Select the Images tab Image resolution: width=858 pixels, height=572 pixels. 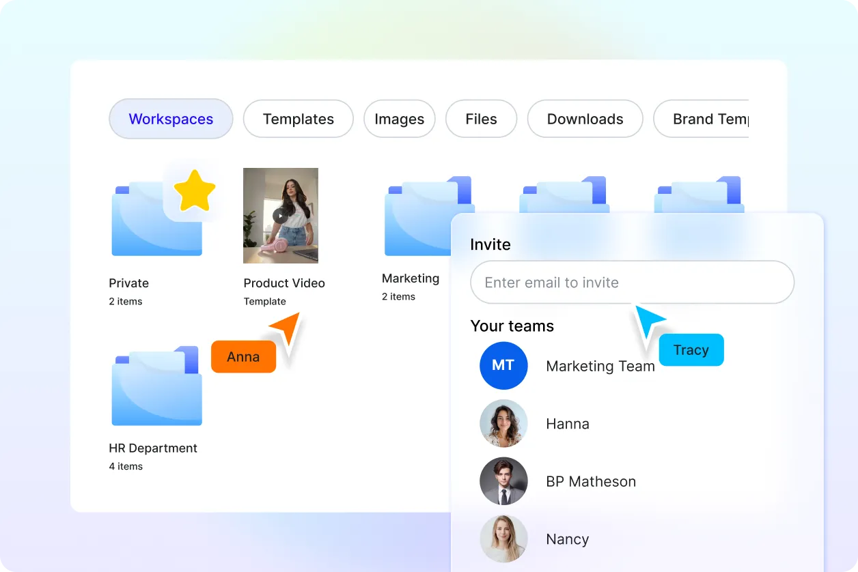[400, 119]
